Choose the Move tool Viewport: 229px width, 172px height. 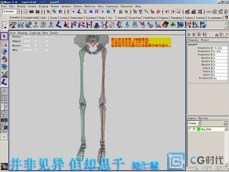pos(4,51)
